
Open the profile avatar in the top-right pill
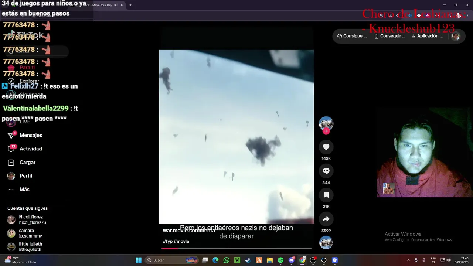point(456,36)
